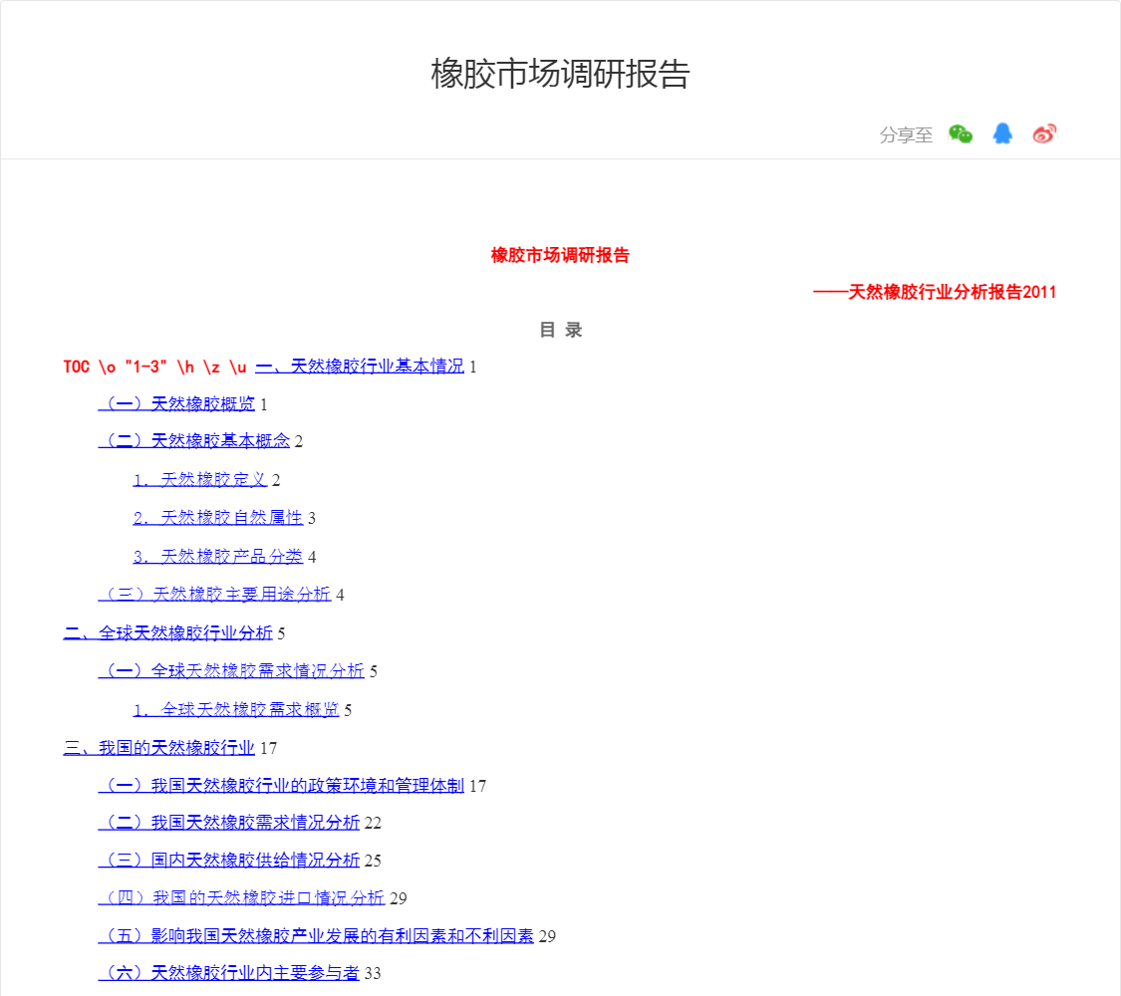The image size is (1121, 996).
Task: Open (三)天然橡胶主要用途分析 link
Action: [x=214, y=595]
